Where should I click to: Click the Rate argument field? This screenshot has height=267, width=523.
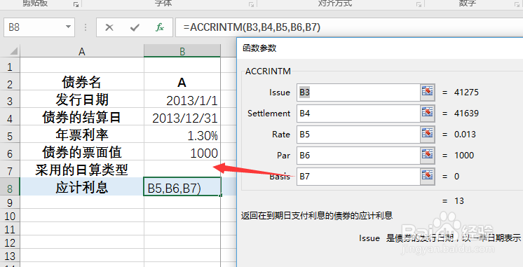(358, 135)
